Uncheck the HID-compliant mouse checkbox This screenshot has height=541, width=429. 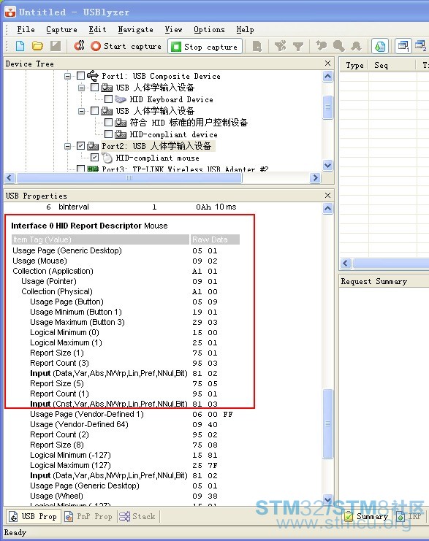click(94, 158)
